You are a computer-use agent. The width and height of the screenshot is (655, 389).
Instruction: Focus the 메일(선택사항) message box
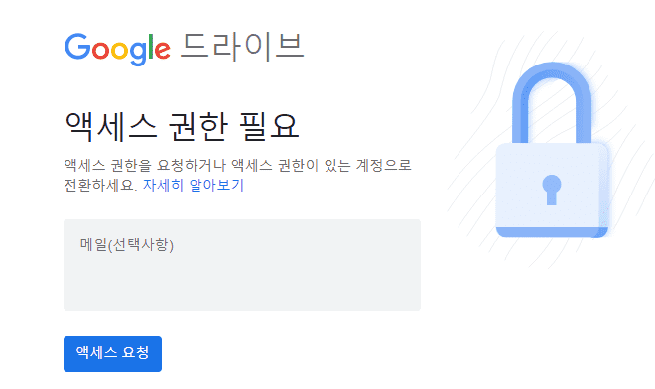point(242,265)
